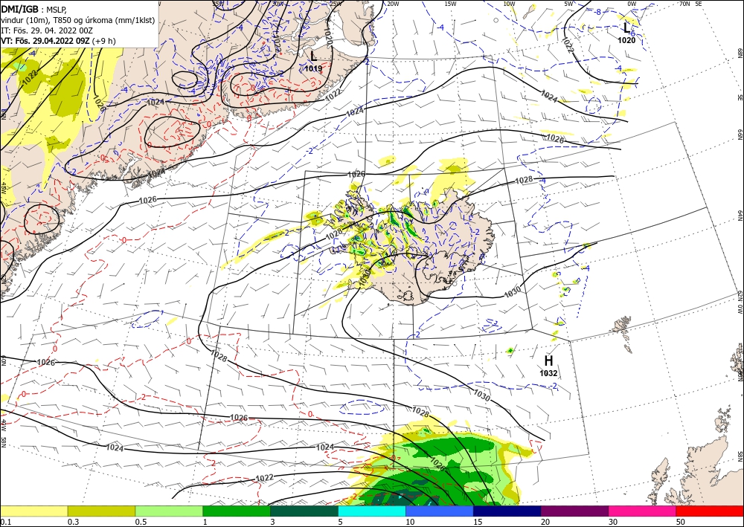Image resolution: width=744 pixels, height=527 pixels.
Task: Pick the medium green 1–3 legend swatch
Action: coord(237,511)
